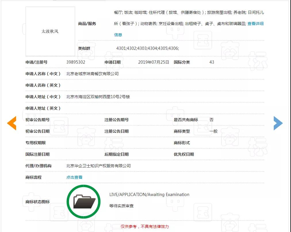Click the green folder trademark status icon
The image size is (291, 232).
(x=83, y=201)
